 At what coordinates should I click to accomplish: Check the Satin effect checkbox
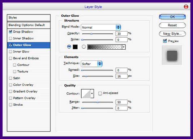[10, 78]
